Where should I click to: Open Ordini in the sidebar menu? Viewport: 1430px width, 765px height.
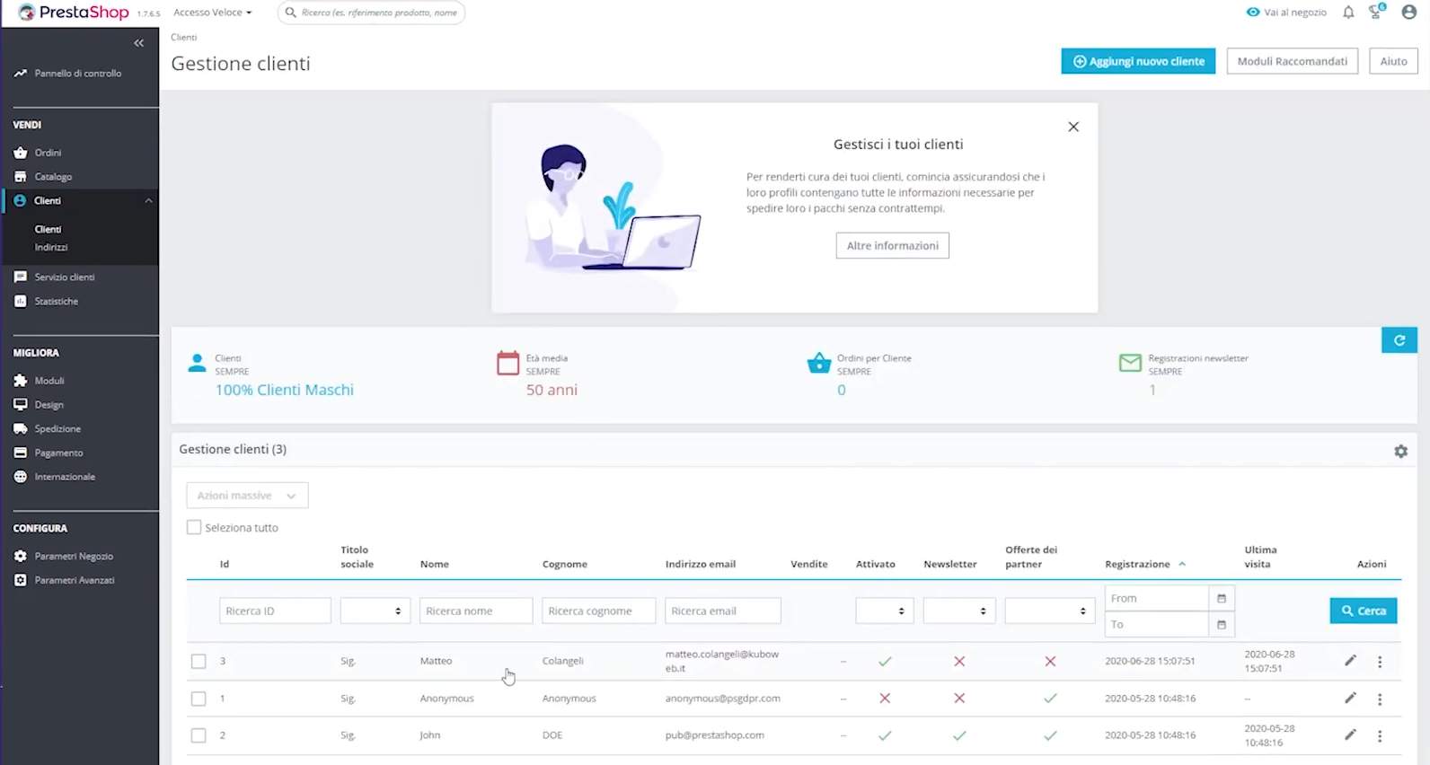tap(48, 153)
